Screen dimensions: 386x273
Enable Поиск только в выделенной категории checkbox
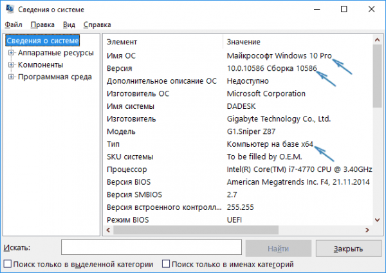click(8, 264)
